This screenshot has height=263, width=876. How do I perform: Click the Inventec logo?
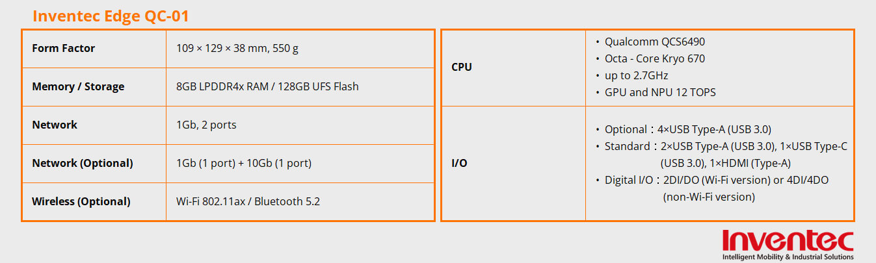tap(788, 240)
